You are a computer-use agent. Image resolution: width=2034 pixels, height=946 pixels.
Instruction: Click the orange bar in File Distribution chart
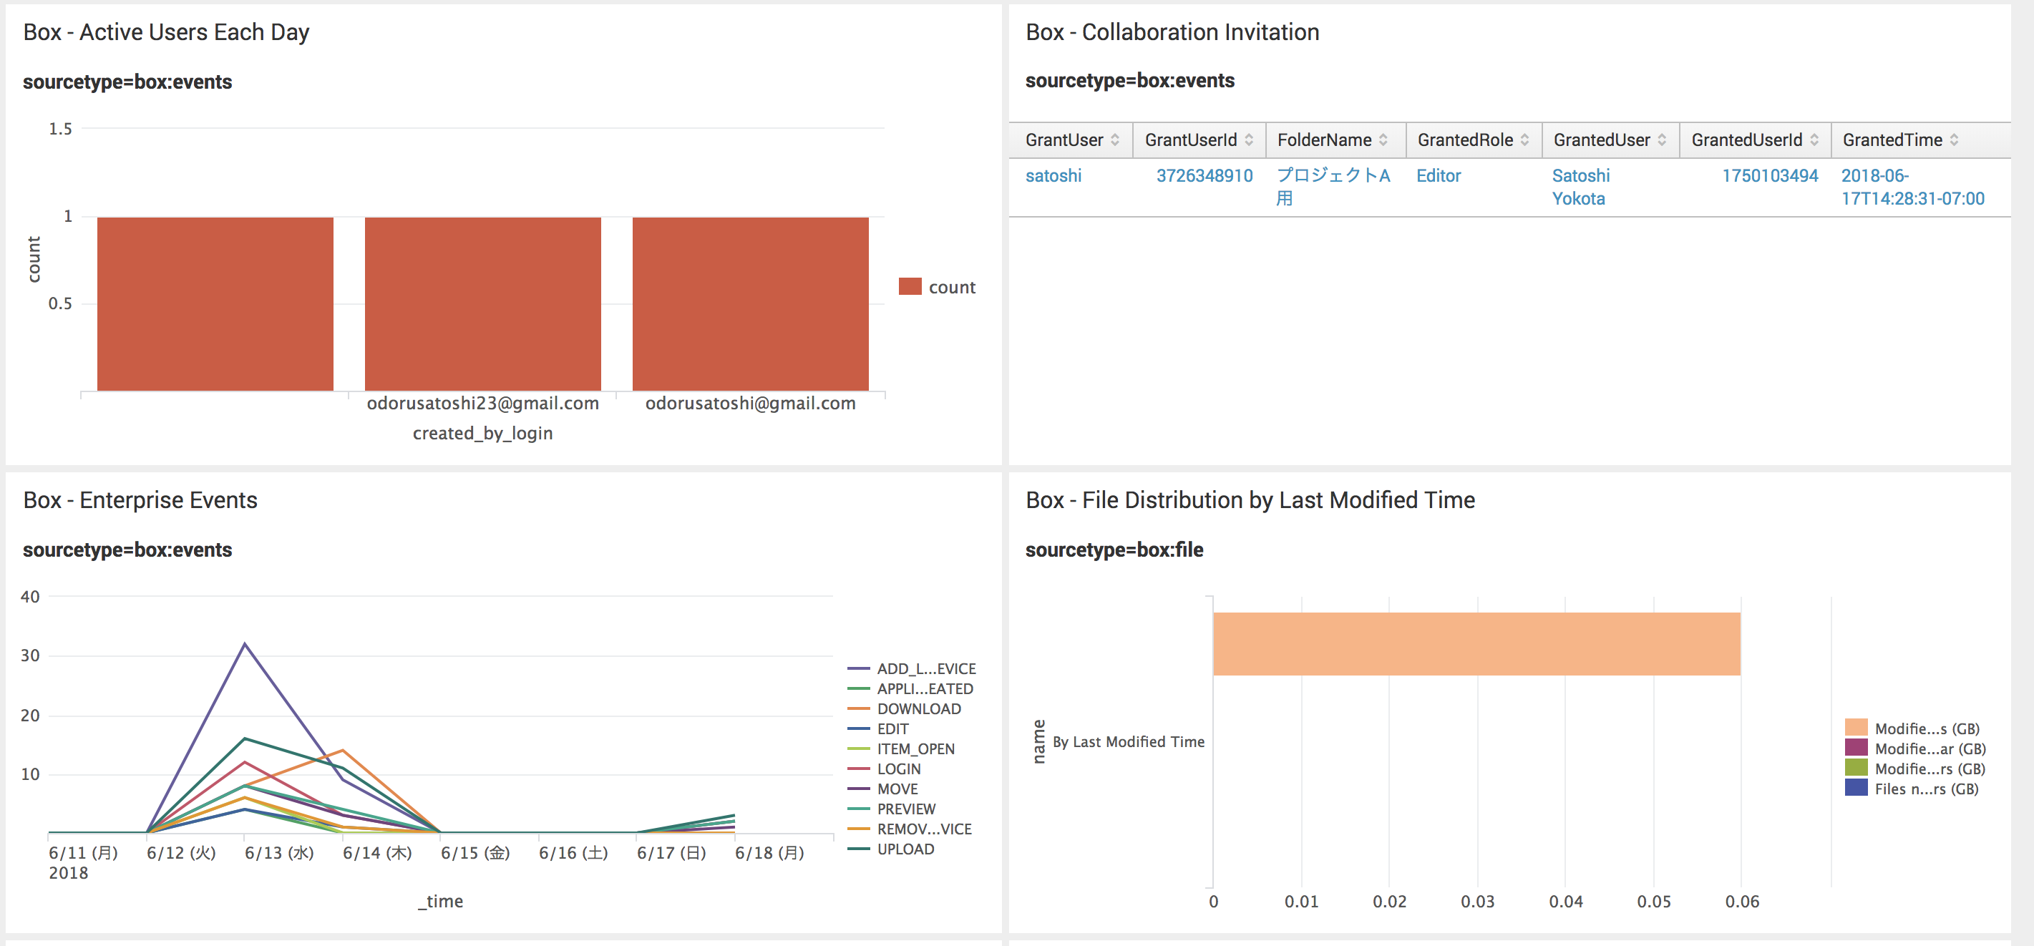click(1476, 646)
